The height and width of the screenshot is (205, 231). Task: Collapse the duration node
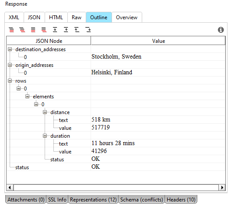click(x=45, y=136)
